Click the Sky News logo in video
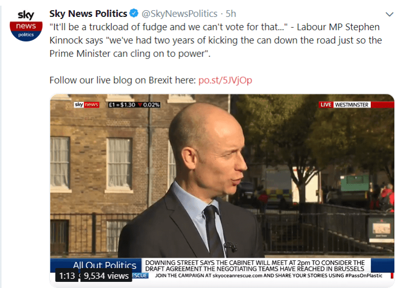Image resolution: width=400 pixels, height=288 pixels. click(x=87, y=105)
